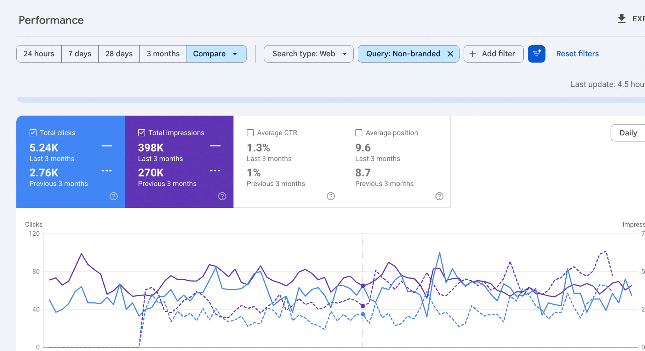Screen dimensions: 645x351
Task: Open help icon on Total impressions card
Action: (x=222, y=196)
